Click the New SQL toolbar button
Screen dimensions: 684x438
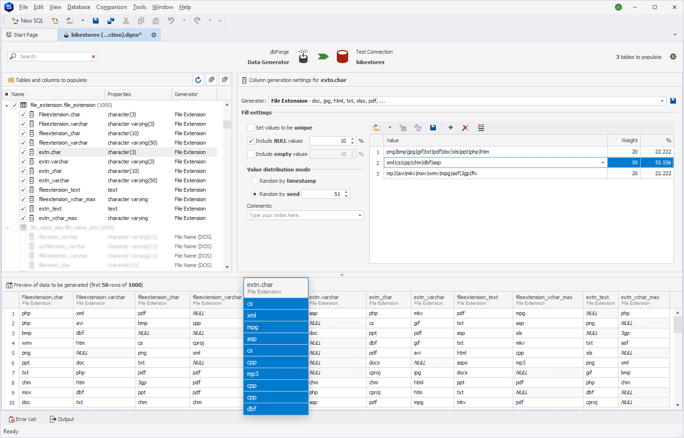tap(27, 21)
